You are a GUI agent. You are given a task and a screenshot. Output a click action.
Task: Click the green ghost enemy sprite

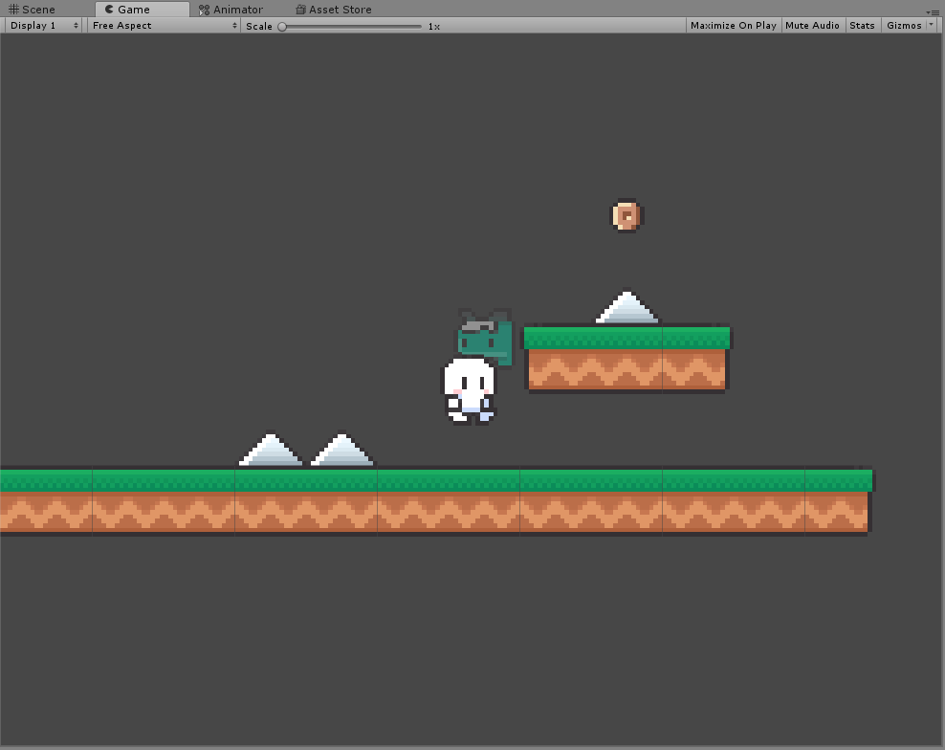(x=485, y=338)
